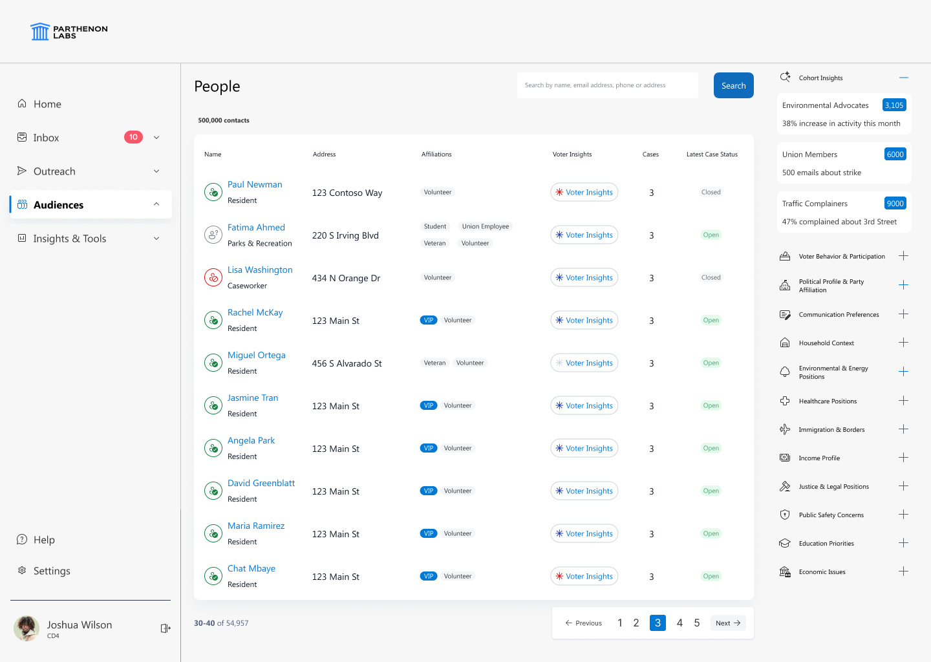The height and width of the screenshot is (662, 931).
Task: Open Rachel McKay's profile link
Action: [255, 312]
